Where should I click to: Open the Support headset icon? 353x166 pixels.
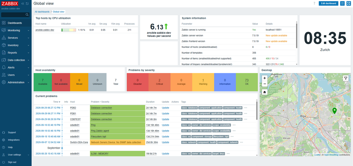point(3,133)
